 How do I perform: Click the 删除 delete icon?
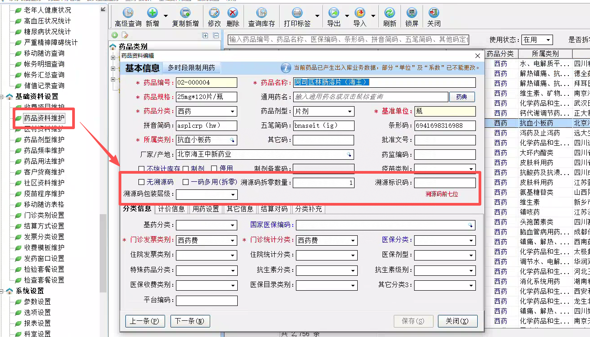tap(233, 13)
